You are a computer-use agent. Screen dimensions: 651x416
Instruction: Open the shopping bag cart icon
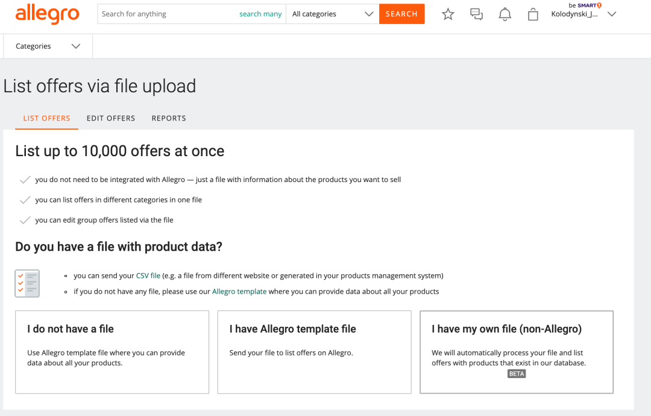[x=533, y=14]
